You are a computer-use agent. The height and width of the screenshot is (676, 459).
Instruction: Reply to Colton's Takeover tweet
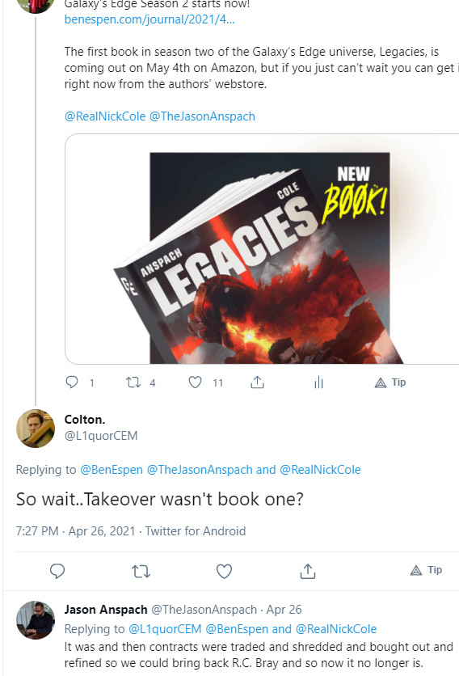click(57, 571)
